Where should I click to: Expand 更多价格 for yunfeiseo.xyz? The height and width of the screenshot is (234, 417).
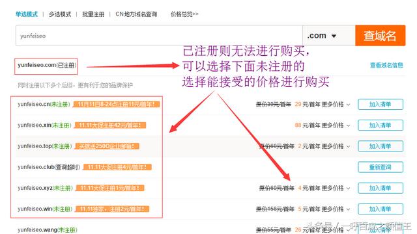pos(336,188)
